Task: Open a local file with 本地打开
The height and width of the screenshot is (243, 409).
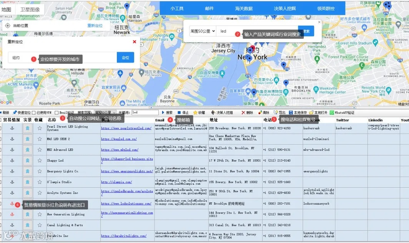Action: pyautogui.click(x=318, y=112)
